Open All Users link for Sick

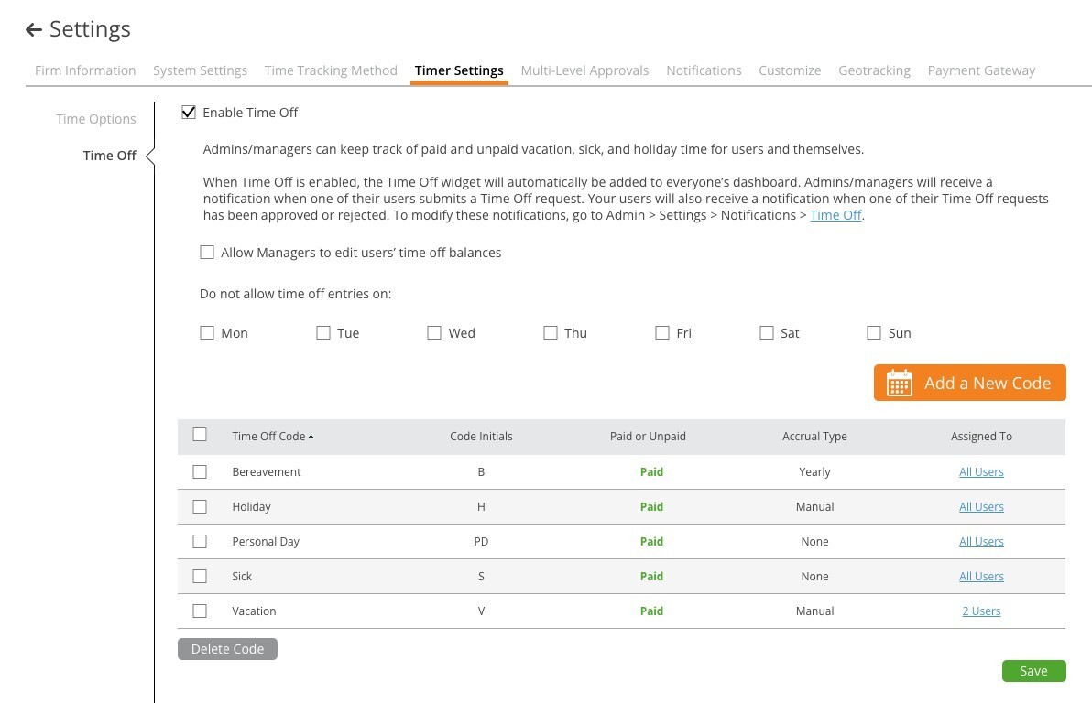coord(981,577)
